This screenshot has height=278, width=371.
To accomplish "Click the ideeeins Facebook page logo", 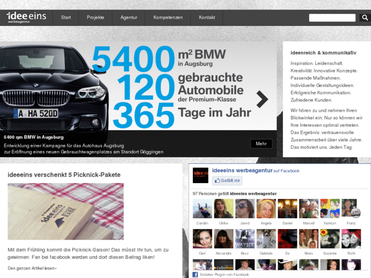I will (201, 175).
